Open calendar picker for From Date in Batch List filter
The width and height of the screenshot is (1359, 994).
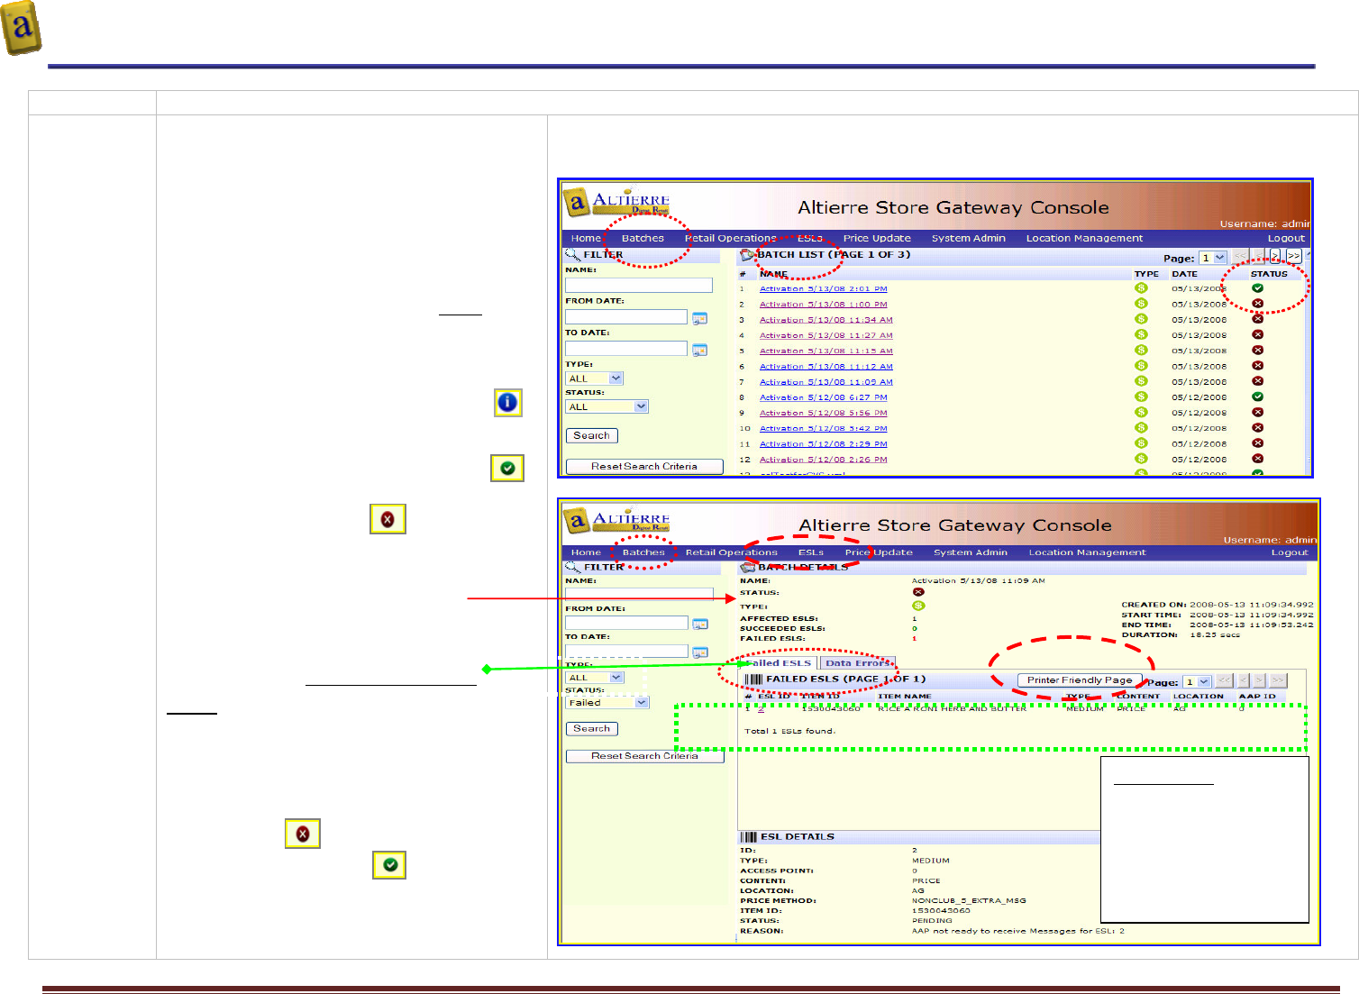(699, 318)
